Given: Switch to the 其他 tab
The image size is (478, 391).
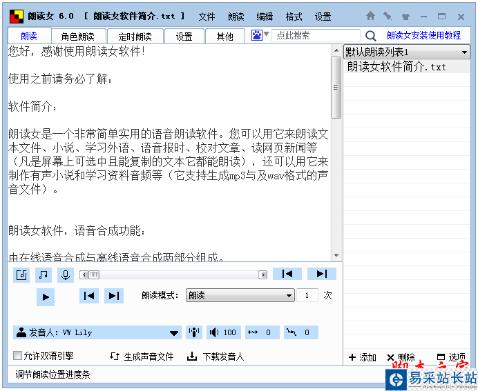Looking at the screenshot, I should click(x=225, y=37).
